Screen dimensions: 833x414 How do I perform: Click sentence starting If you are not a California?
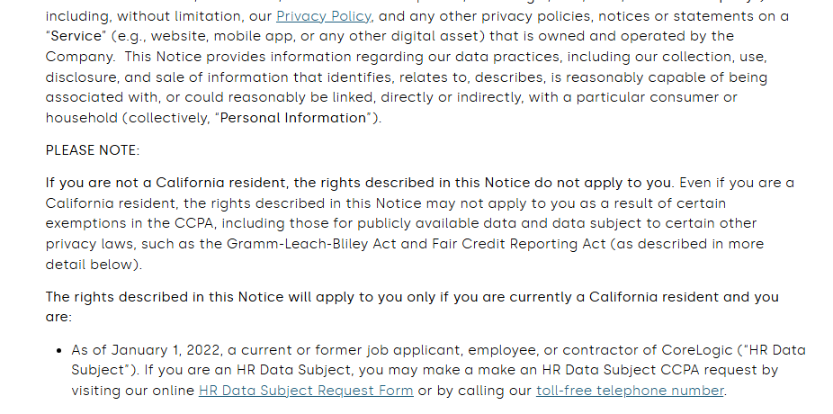point(360,183)
